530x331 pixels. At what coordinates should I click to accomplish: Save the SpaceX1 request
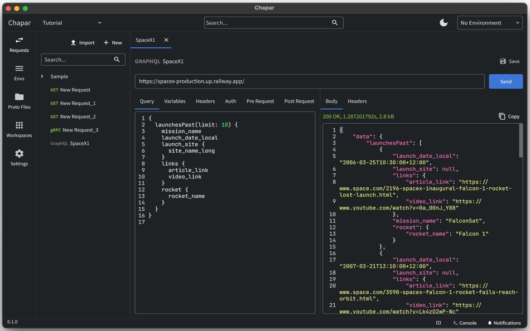509,61
